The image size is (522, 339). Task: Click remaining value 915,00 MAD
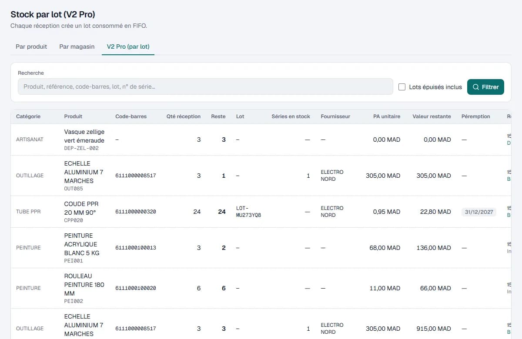coord(433,328)
